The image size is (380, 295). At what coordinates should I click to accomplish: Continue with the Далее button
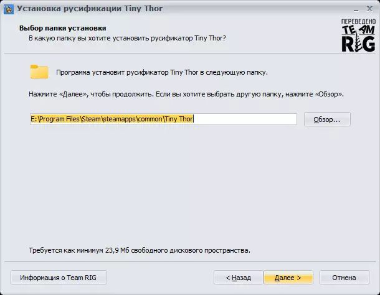coord(288,277)
